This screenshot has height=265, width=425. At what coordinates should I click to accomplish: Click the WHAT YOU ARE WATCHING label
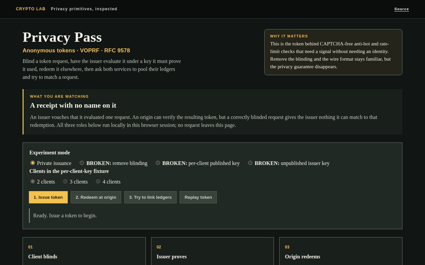point(59,96)
